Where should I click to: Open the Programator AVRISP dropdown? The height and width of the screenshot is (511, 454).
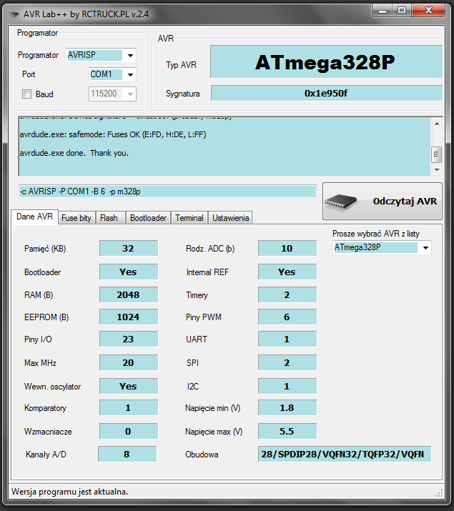[130, 55]
